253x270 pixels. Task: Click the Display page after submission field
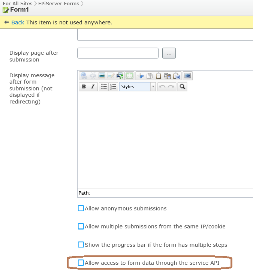coord(118,53)
